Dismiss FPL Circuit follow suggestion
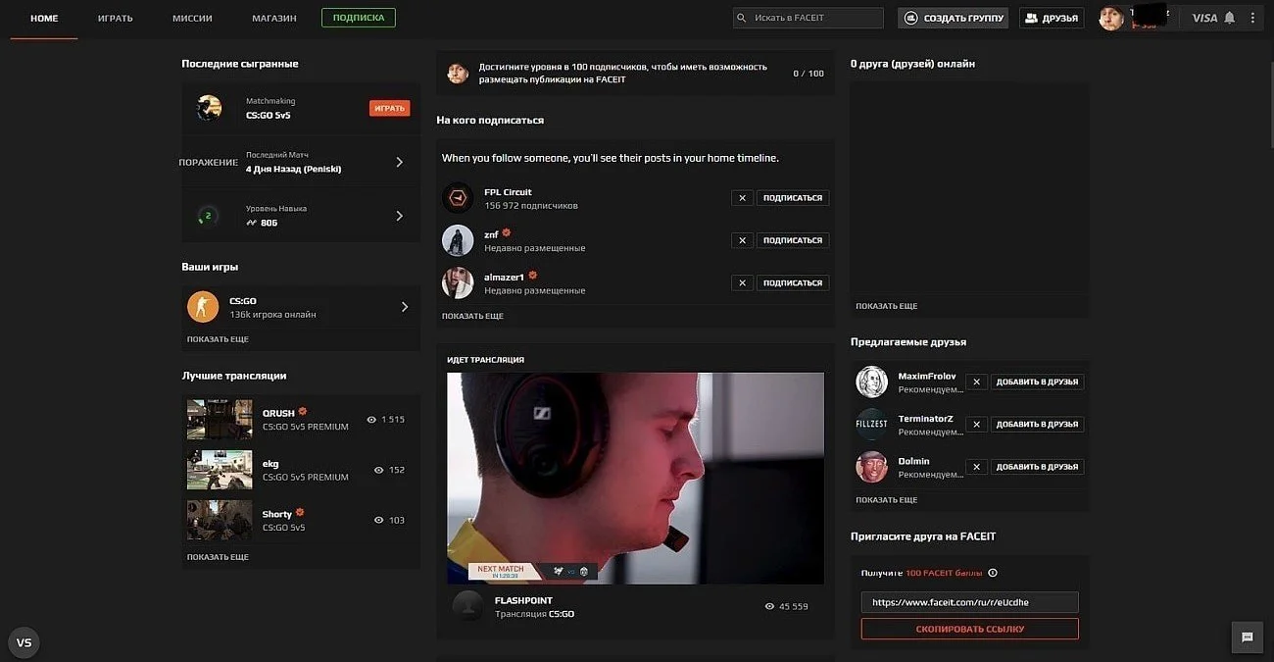 [743, 198]
